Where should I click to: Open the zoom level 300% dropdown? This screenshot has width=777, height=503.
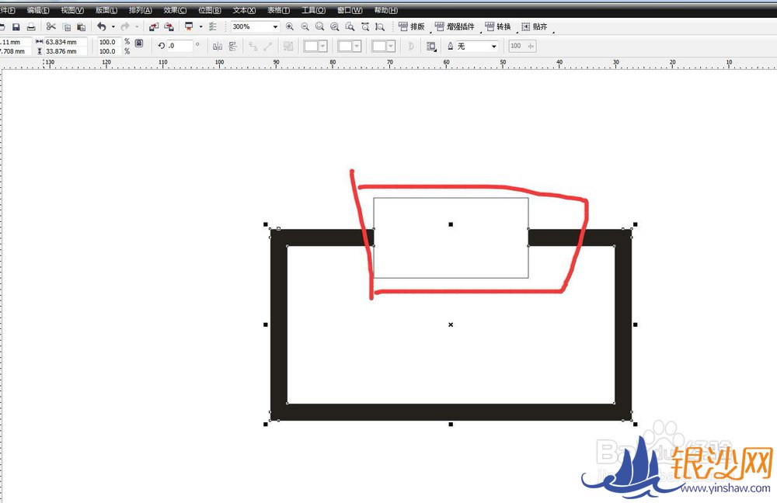(x=276, y=26)
